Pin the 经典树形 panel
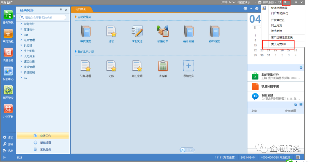The width and height of the screenshot is (310, 162). 61,10
